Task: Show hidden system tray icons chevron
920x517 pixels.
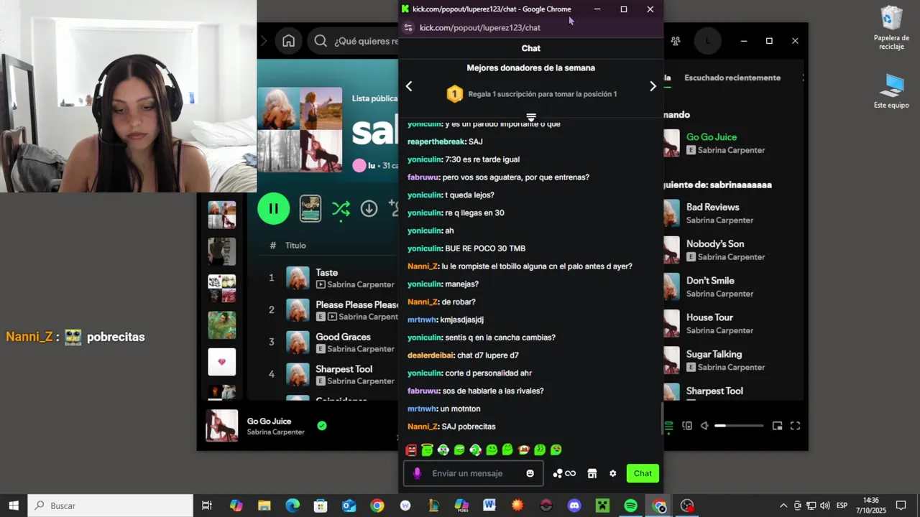Action: tap(783, 506)
